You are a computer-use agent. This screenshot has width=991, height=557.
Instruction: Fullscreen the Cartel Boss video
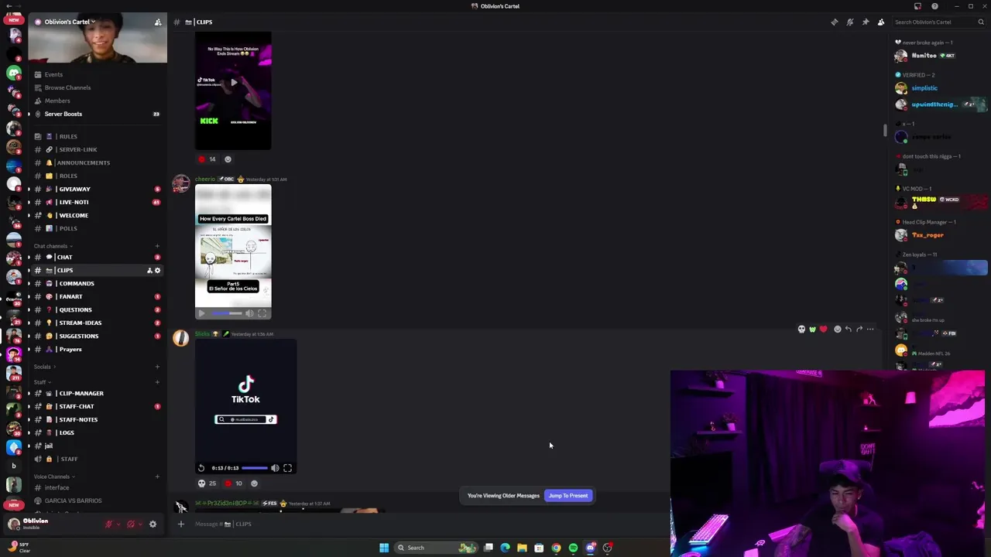pos(262,313)
